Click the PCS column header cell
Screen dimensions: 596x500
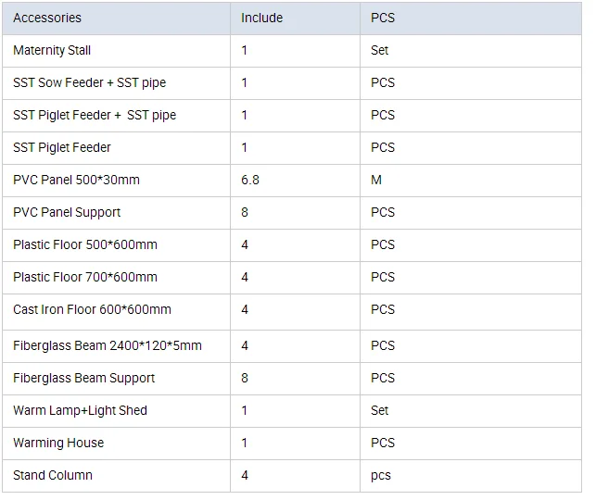(383, 18)
